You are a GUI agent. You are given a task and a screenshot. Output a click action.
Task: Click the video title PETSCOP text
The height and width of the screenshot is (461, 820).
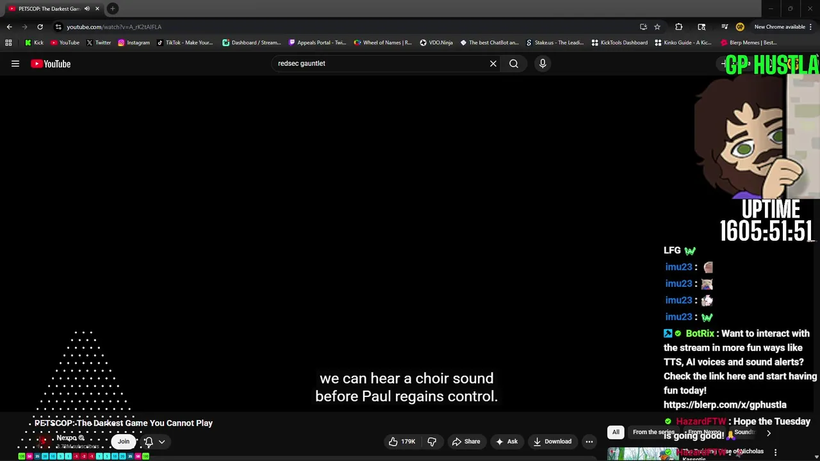[124, 423]
